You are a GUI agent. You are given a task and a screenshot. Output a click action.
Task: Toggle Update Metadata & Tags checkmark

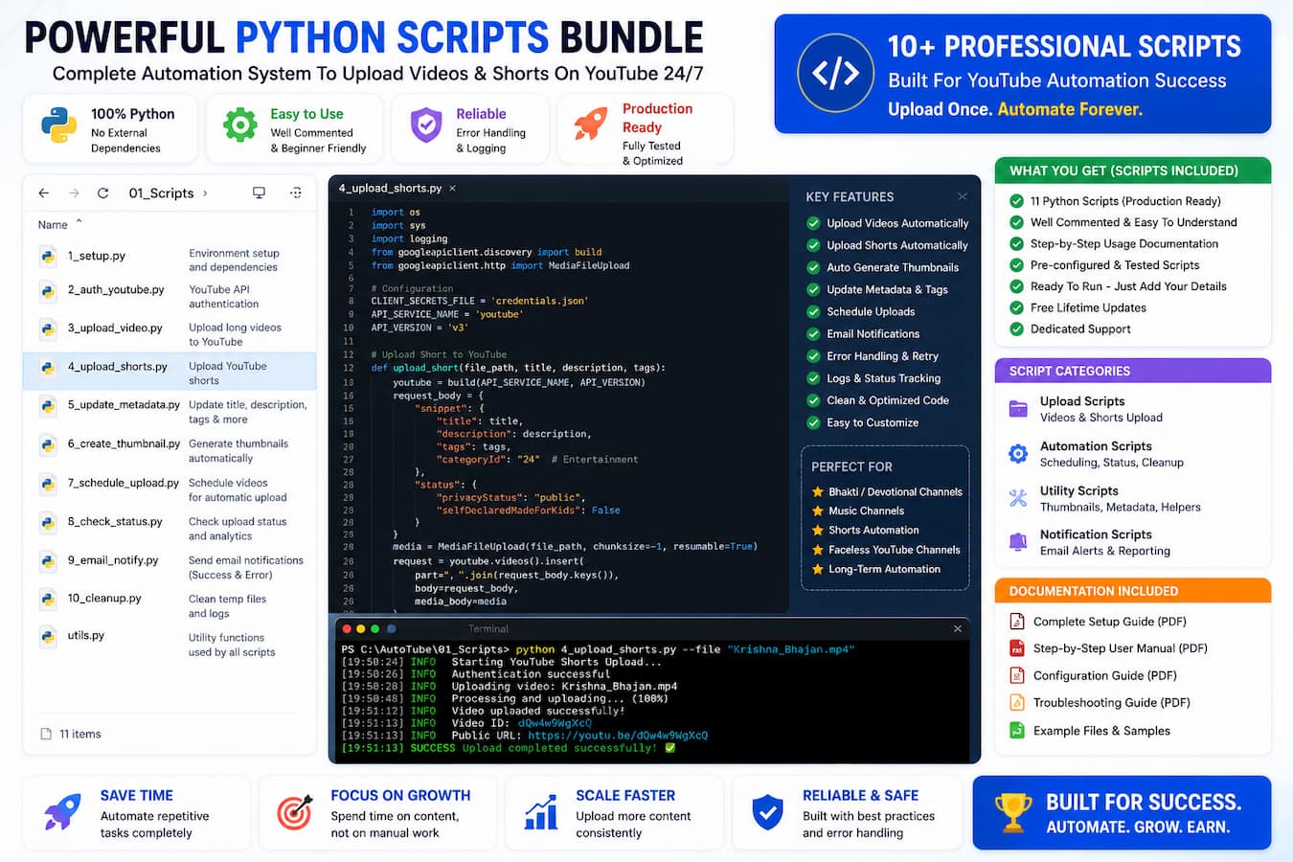click(813, 289)
